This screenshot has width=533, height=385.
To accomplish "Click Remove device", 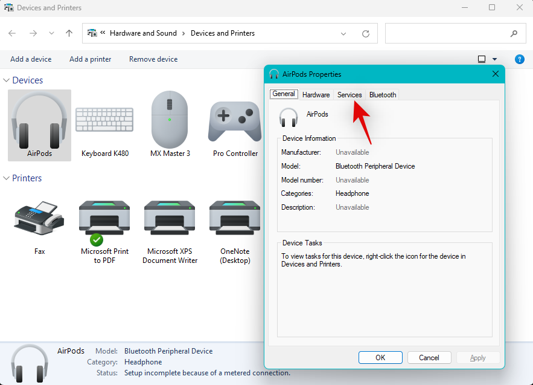I will (x=153, y=59).
